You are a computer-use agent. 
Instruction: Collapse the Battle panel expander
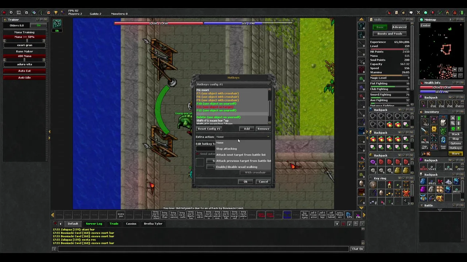(x=440, y=210)
